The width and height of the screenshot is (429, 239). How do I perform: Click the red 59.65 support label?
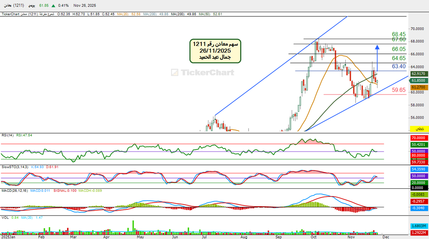click(399, 90)
